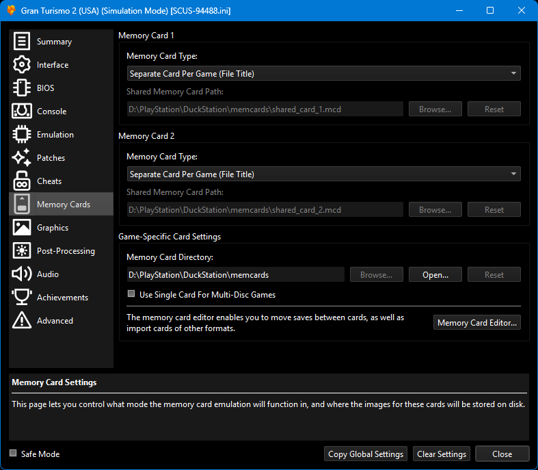Click the Advanced warning triangle icon
538x470 pixels.
pos(22,321)
